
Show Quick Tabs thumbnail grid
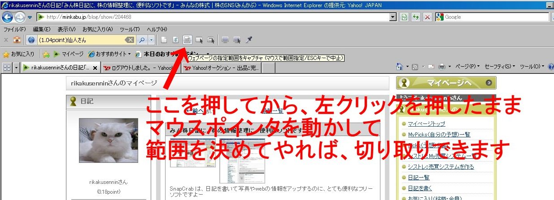tap(7, 68)
